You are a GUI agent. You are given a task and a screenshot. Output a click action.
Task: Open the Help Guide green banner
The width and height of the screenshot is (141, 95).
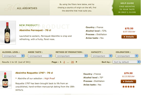(127, 8)
